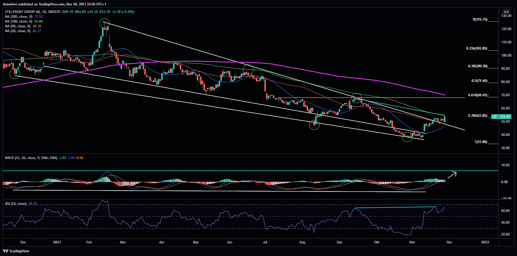Click green circle at the November price low
This screenshot has width=517, height=256.
[407, 137]
